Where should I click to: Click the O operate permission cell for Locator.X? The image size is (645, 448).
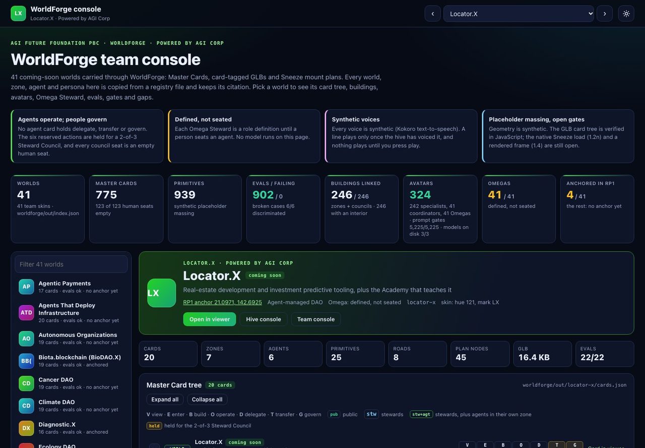(521, 445)
